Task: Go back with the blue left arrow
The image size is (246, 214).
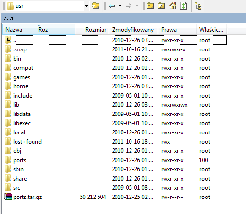Action: pos(112,6)
